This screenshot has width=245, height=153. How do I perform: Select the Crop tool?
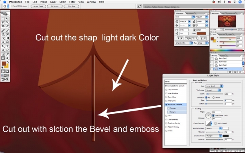pyautogui.click(x=3, y=26)
